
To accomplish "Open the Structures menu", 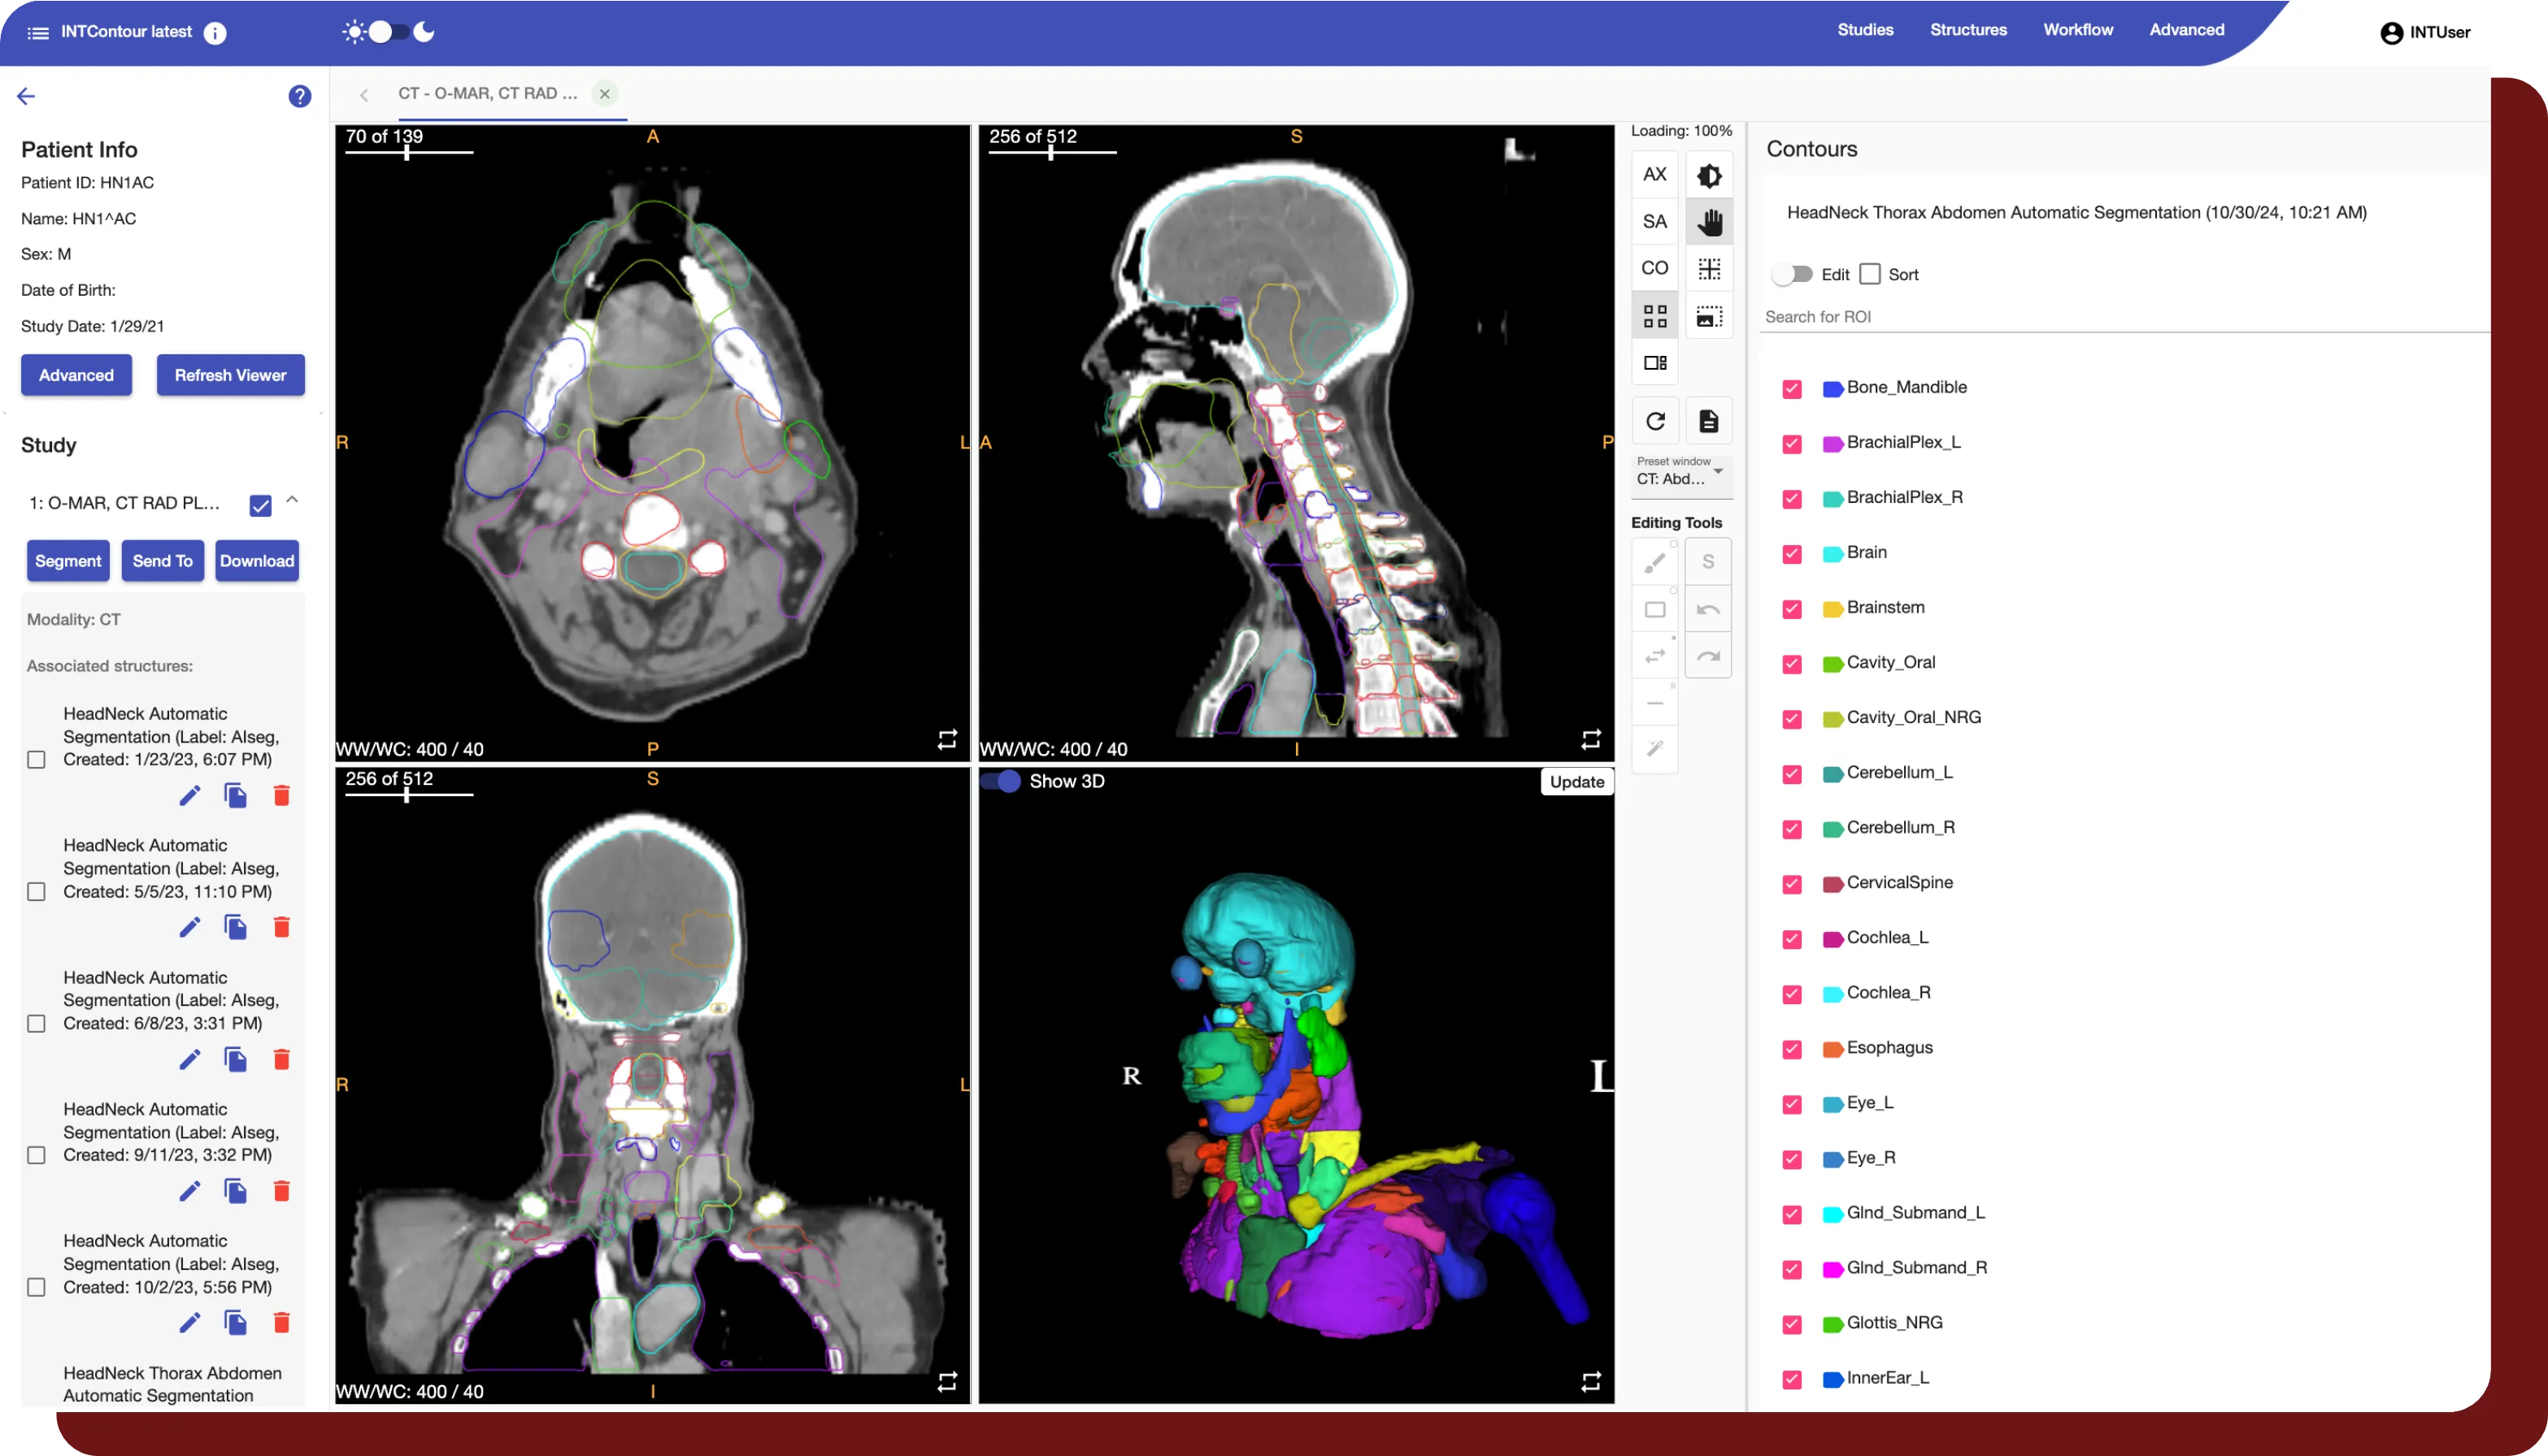I will [x=1967, y=29].
